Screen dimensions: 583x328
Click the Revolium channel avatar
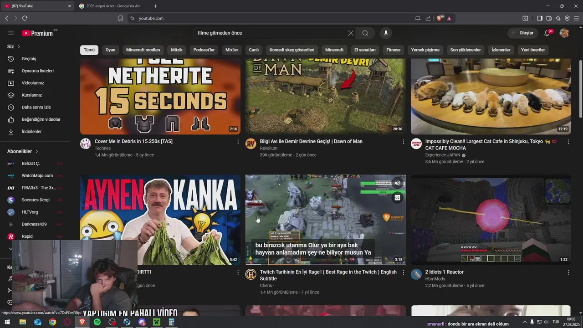coord(251,144)
